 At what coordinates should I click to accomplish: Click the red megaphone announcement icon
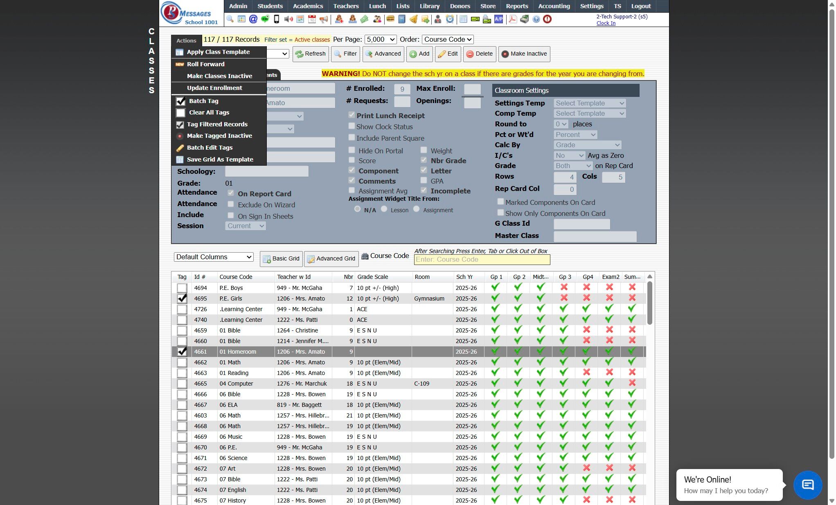(324, 19)
